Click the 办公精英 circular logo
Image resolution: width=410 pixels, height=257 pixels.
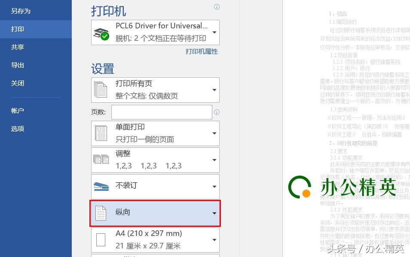coord(299,187)
